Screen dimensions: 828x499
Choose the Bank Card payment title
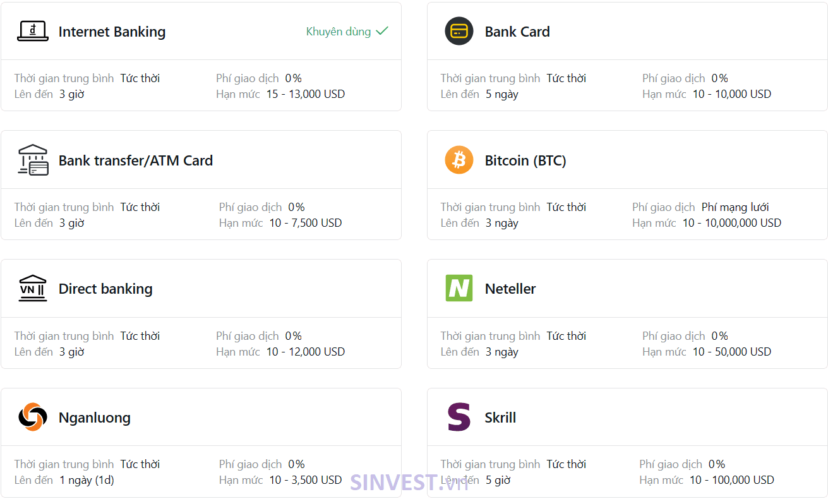(x=517, y=32)
